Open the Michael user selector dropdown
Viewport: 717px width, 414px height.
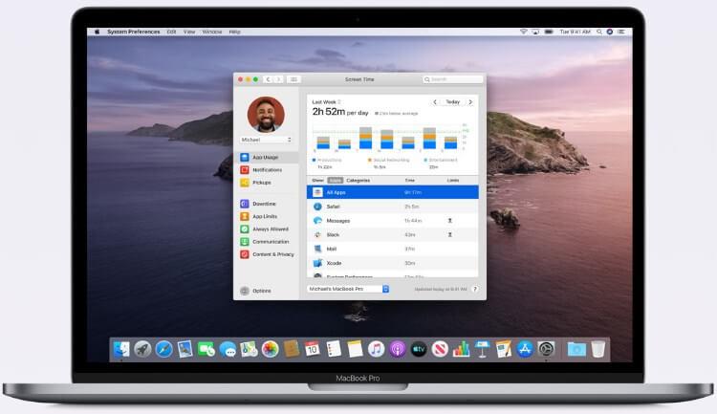[266, 140]
